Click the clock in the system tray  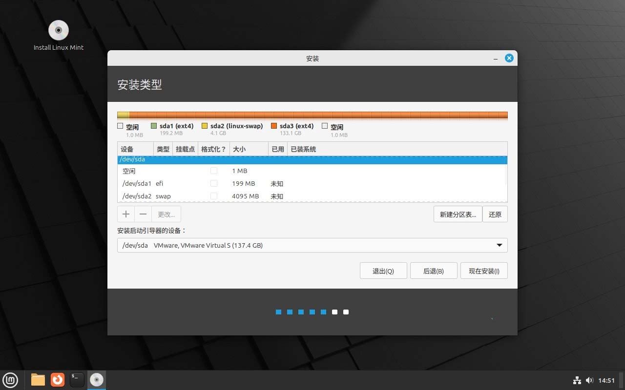606,380
